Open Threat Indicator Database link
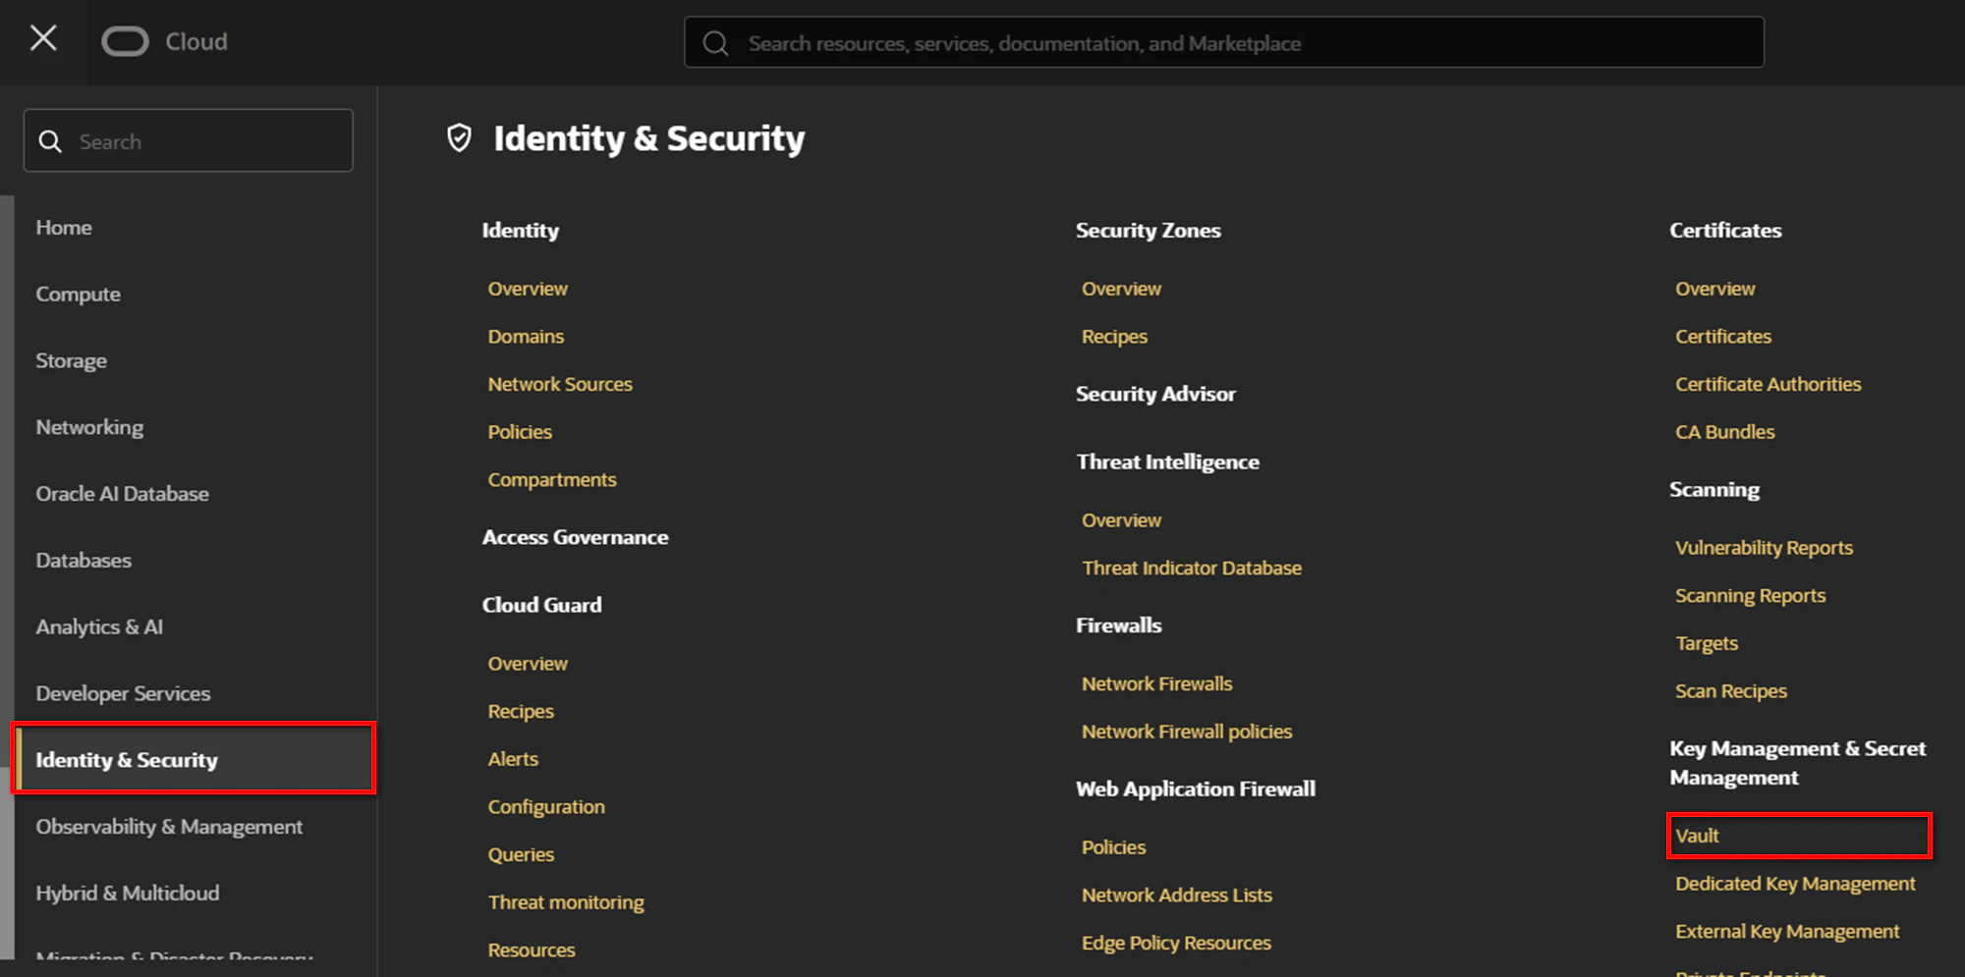 coord(1192,568)
